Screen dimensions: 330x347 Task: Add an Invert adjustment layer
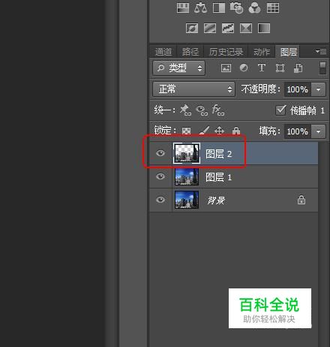click(x=192, y=28)
